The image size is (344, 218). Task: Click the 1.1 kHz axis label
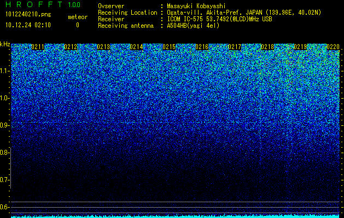coord(4,71)
